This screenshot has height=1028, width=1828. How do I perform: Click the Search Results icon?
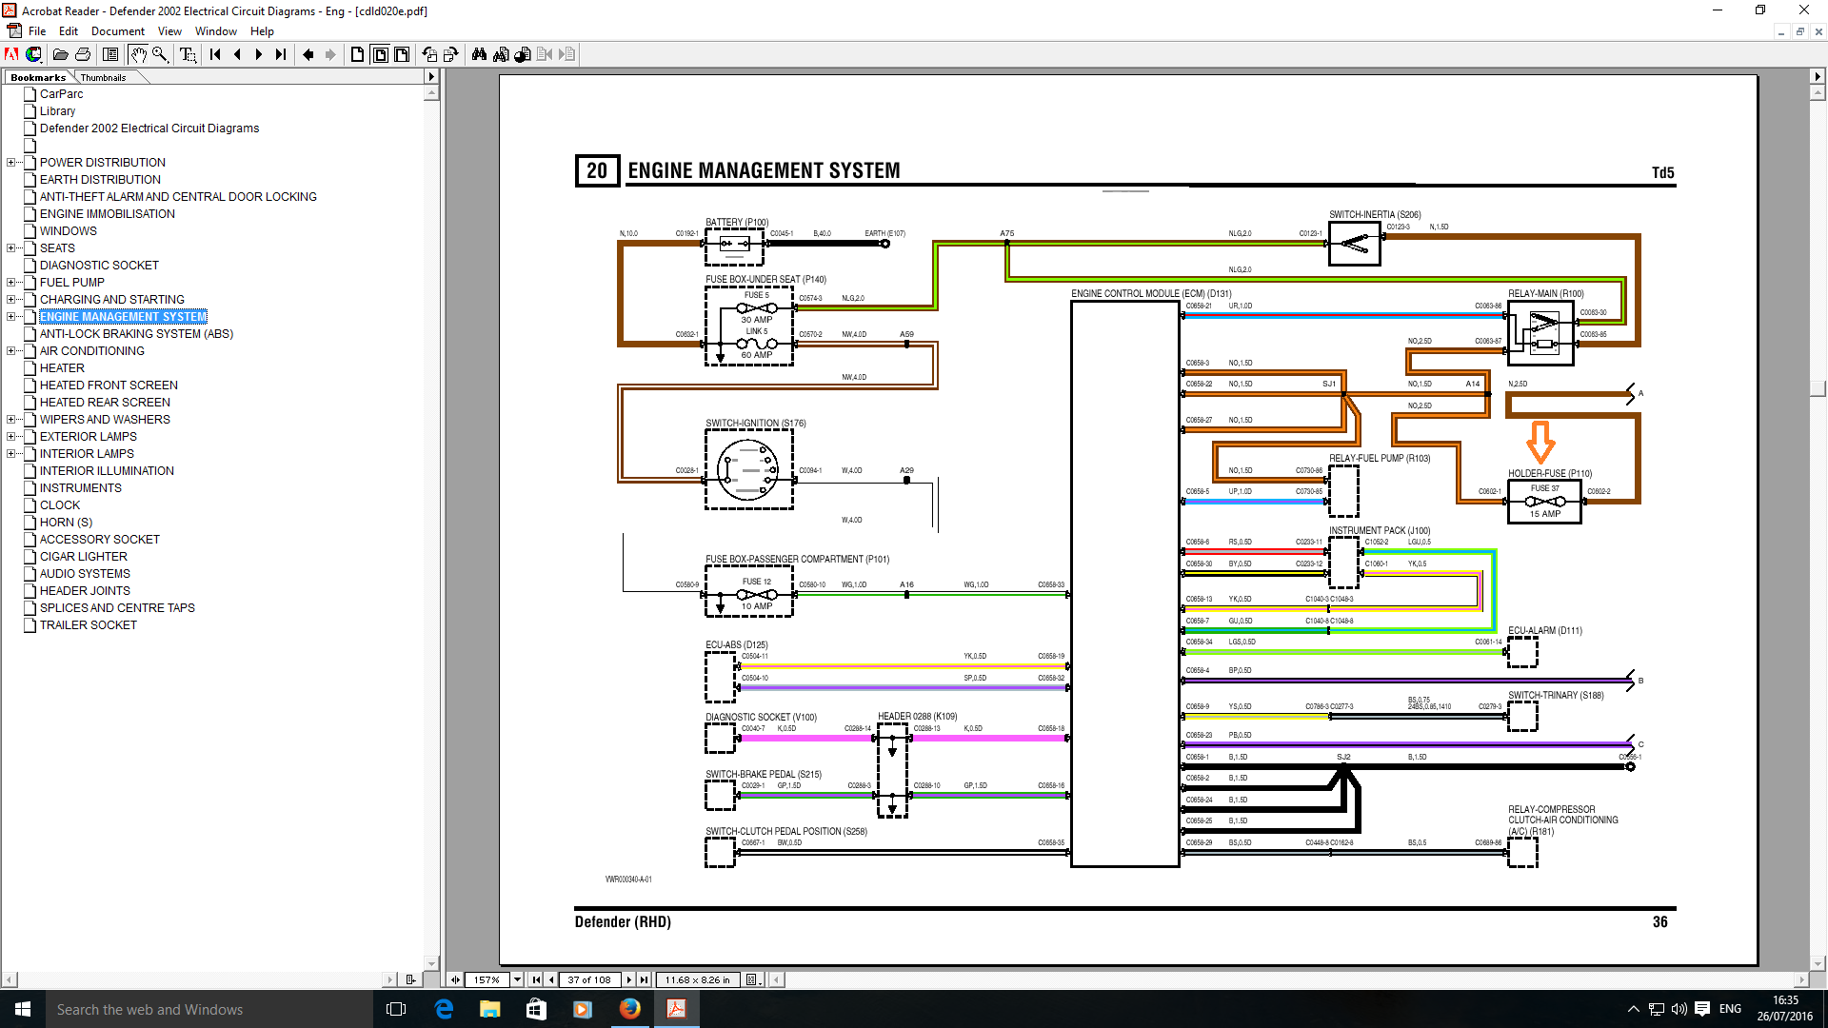pos(523,54)
